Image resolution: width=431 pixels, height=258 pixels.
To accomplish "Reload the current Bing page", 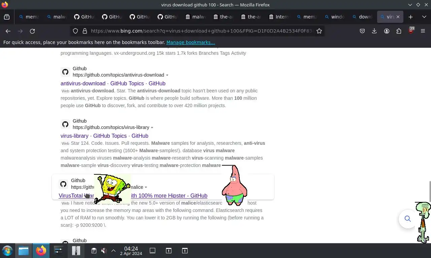I will (x=32, y=31).
